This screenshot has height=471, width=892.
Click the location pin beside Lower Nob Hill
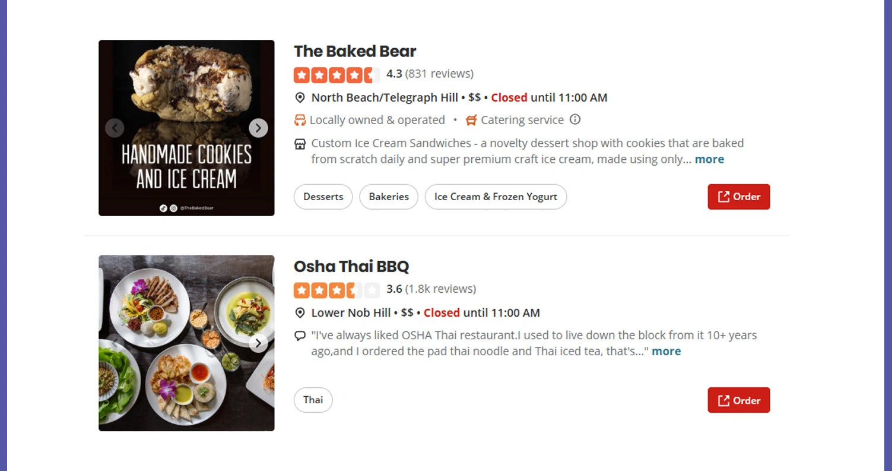pyautogui.click(x=300, y=313)
